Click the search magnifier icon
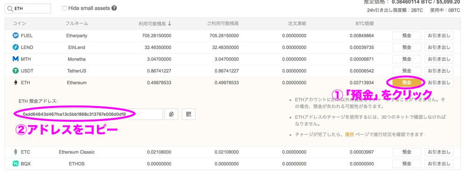 [x=10, y=9]
